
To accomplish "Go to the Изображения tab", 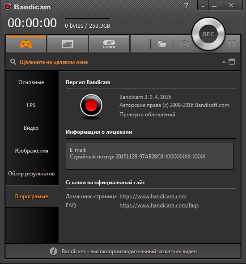I will (31, 151).
